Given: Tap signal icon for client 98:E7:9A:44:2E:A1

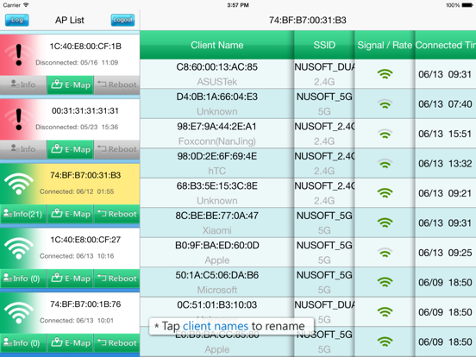Looking at the screenshot, I should click(385, 134).
